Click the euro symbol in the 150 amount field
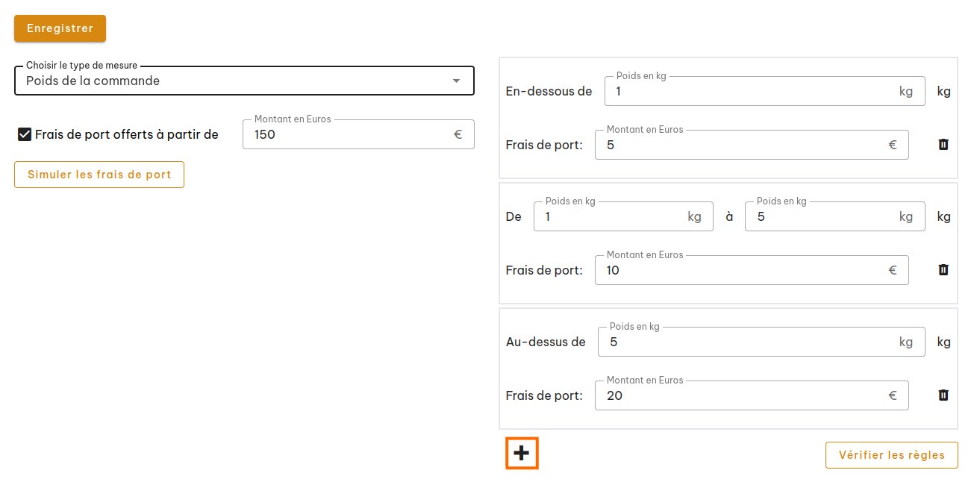977x479 pixels. 458,134
